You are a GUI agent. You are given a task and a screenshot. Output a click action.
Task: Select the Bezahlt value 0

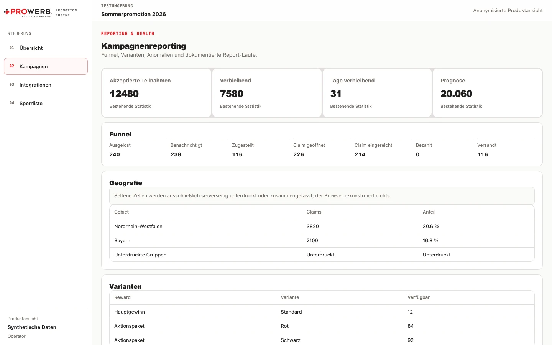[x=418, y=154]
